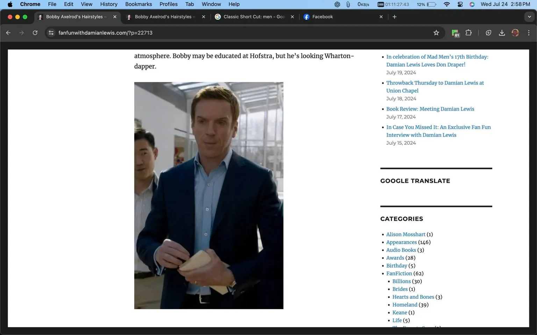The height and width of the screenshot is (335, 537).
Task: Click the Wi-Fi icon in menu bar
Action: pyautogui.click(x=446, y=4)
